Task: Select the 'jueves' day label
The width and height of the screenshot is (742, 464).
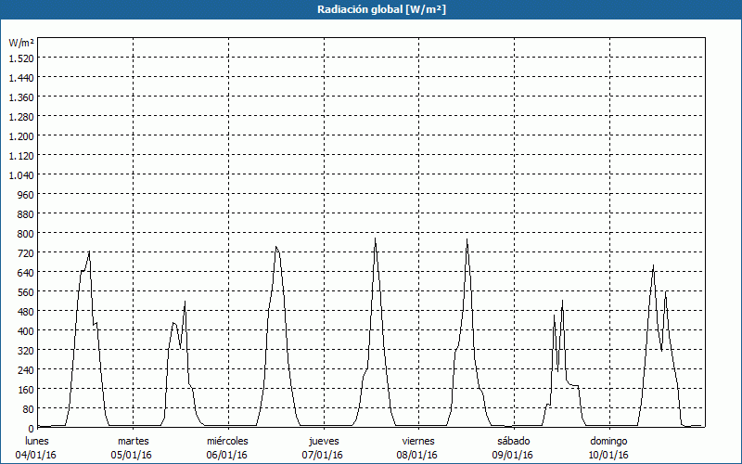Action: pyautogui.click(x=323, y=441)
